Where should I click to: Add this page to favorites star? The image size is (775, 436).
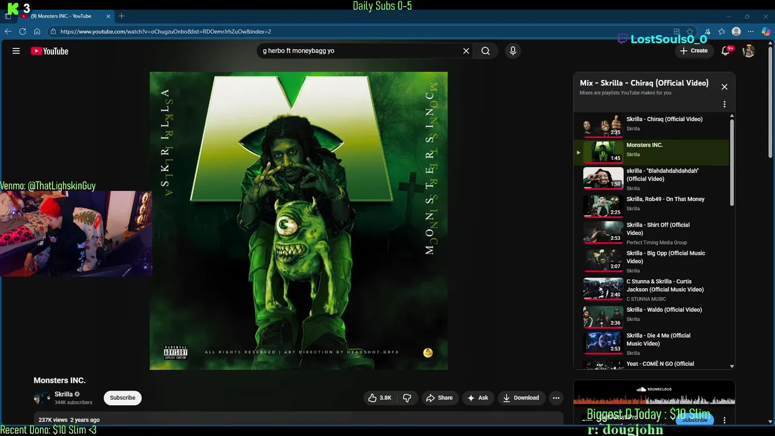coord(690,31)
